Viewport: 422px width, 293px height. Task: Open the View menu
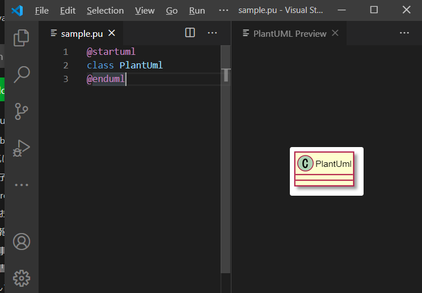click(145, 10)
